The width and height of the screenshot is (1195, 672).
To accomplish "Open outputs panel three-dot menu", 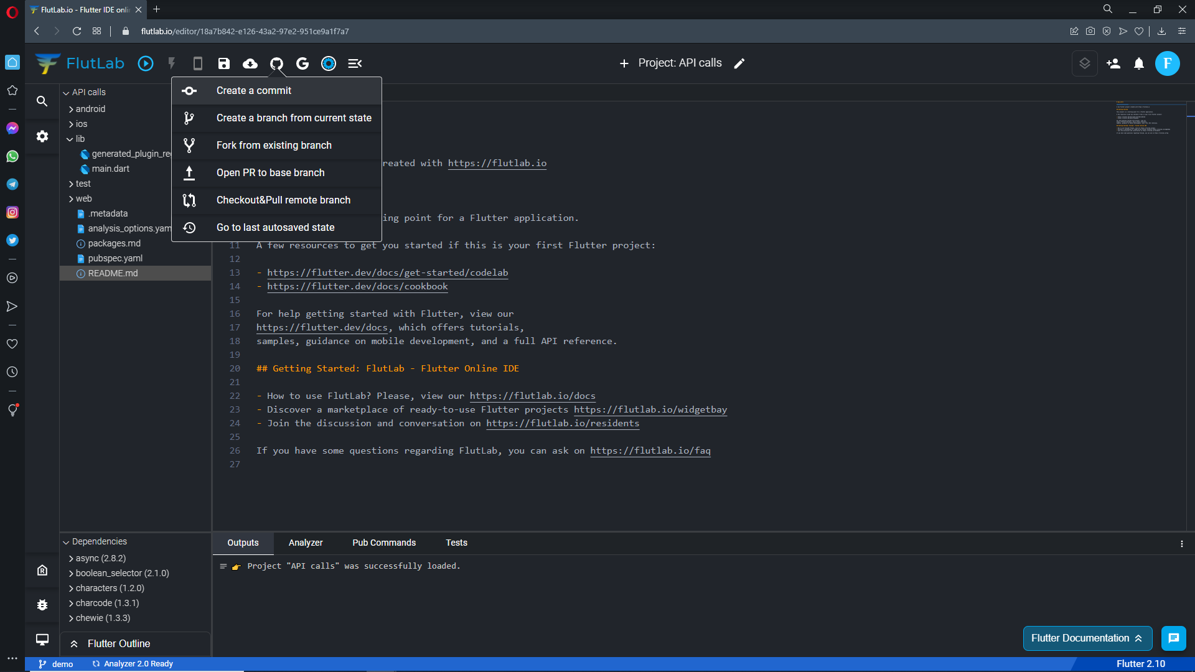I will 1182,544.
